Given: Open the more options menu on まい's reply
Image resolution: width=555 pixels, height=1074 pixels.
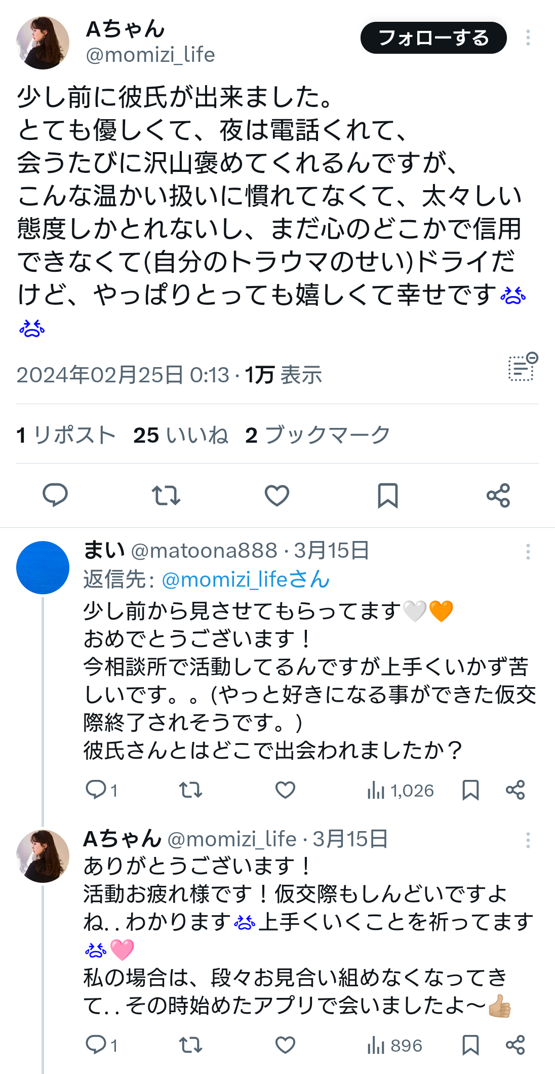Looking at the screenshot, I should (528, 552).
